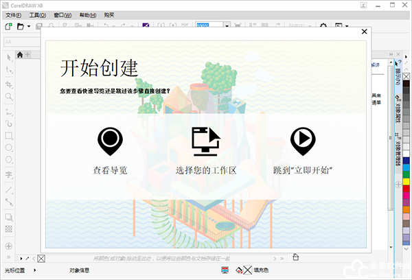Select the Parallel Dimension line tool
412x280 pixels.
(9, 189)
